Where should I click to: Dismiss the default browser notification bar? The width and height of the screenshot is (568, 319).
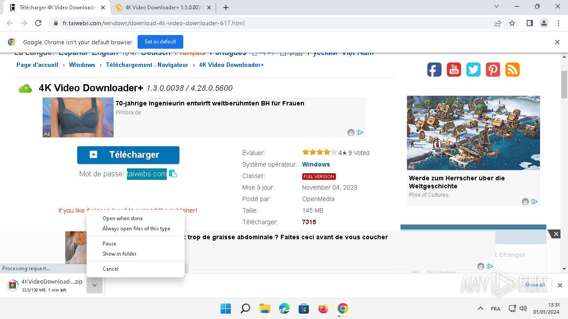[557, 42]
